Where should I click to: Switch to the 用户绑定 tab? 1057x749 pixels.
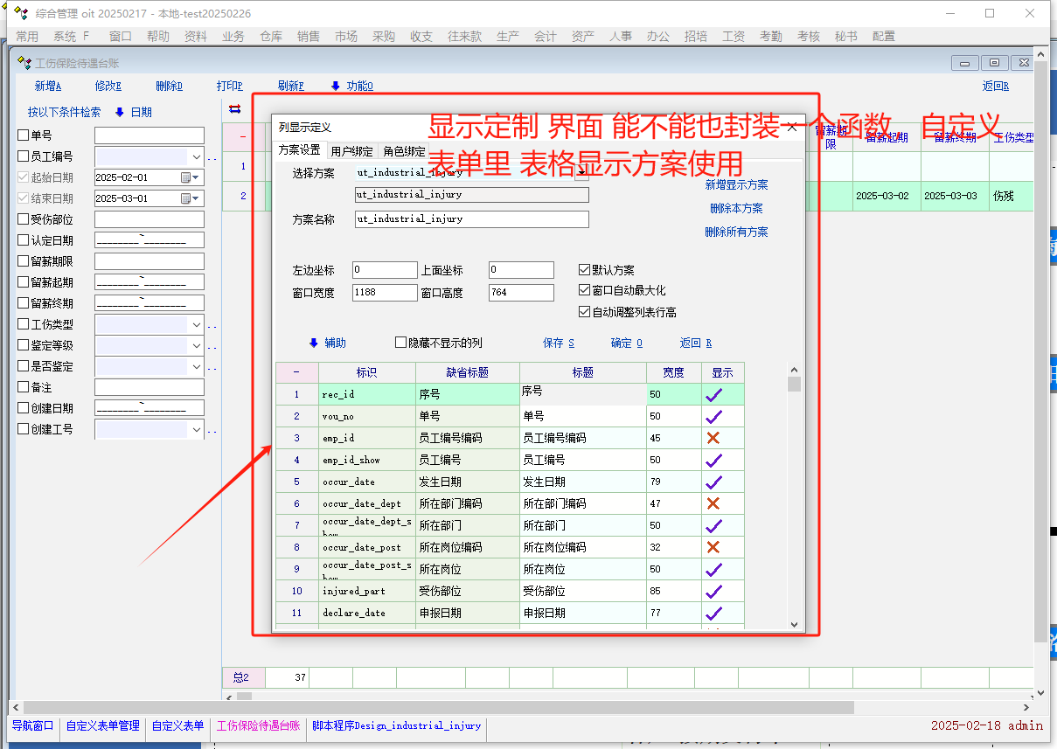(351, 151)
